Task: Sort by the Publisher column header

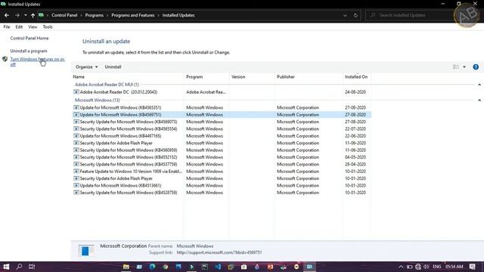Action: 309,77
